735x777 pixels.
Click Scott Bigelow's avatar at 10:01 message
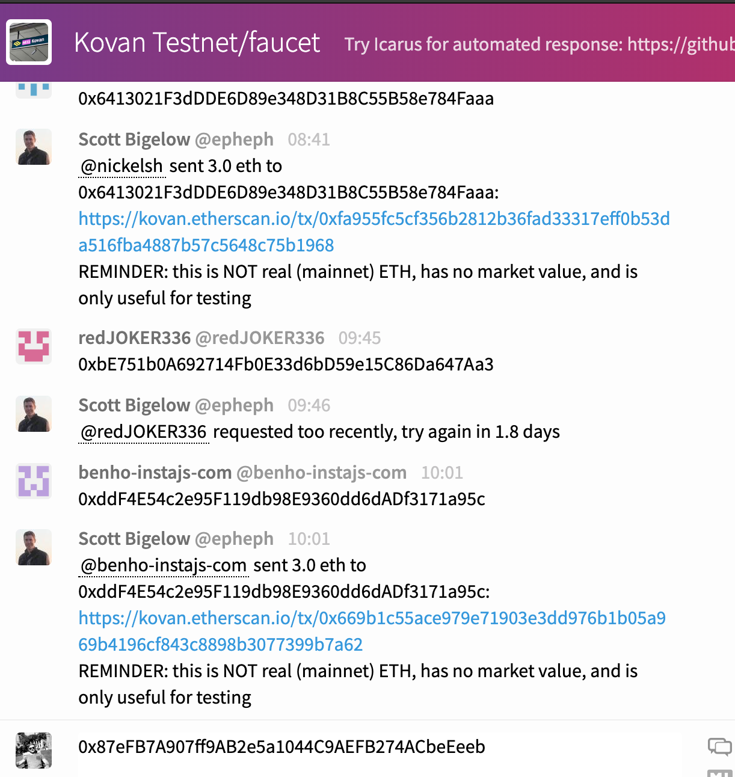(34, 547)
